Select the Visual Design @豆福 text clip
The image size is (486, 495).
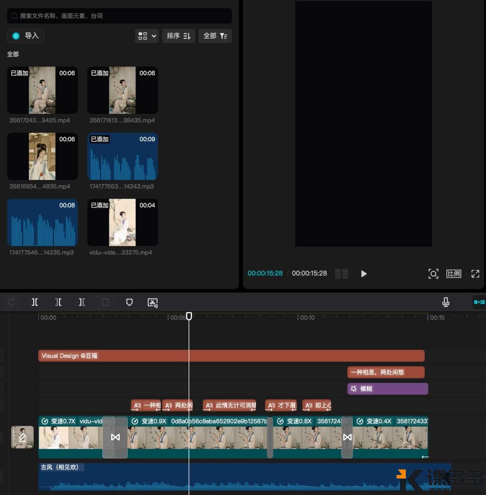click(x=231, y=355)
